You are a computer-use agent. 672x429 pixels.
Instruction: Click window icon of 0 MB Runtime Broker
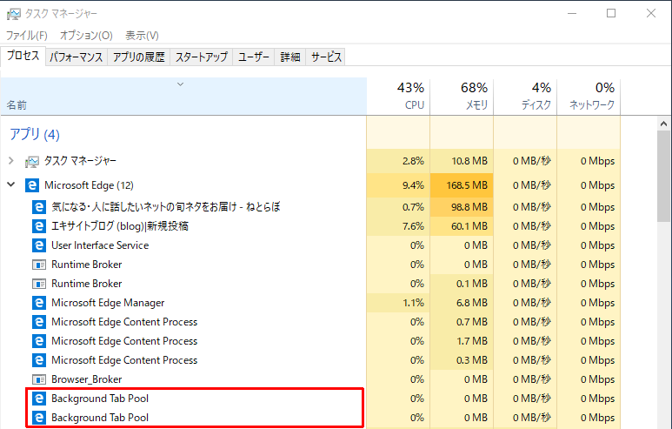39,265
